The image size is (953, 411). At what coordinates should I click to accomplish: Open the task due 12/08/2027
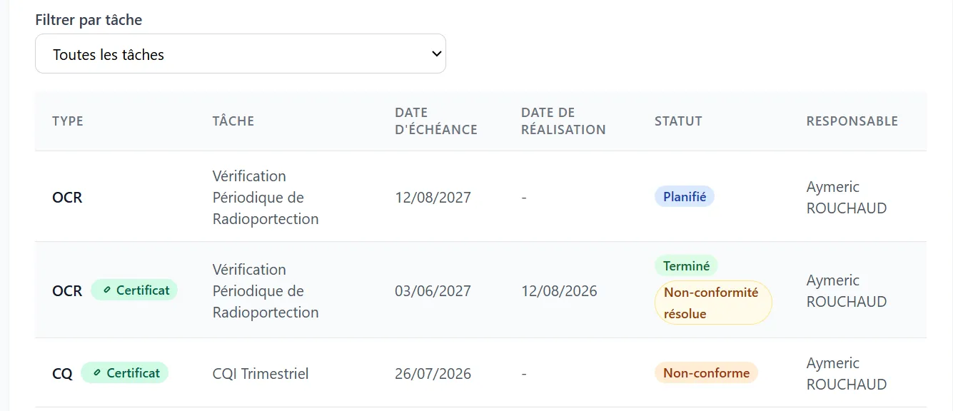(x=480, y=197)
